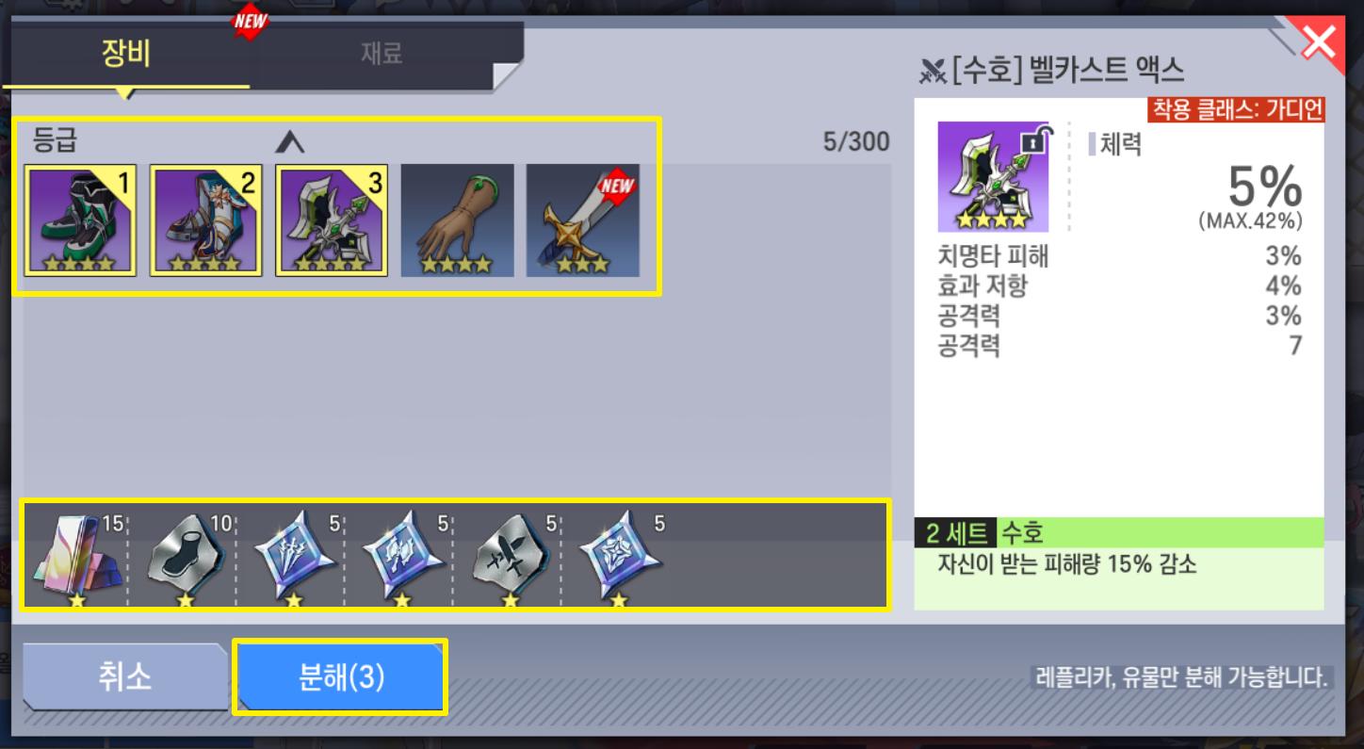1364x749 pixels.
Task: Switch to the 장비 tab
Action: (x=126, y=53)
